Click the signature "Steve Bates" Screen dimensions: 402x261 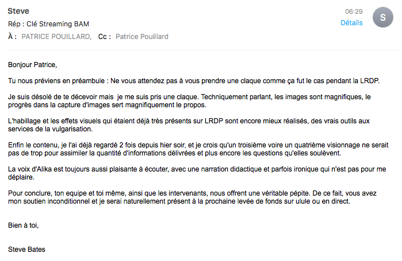[x=26, y=250]
